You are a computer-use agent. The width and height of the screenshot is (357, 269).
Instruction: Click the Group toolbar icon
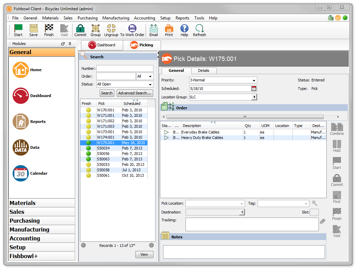[96, 30]
